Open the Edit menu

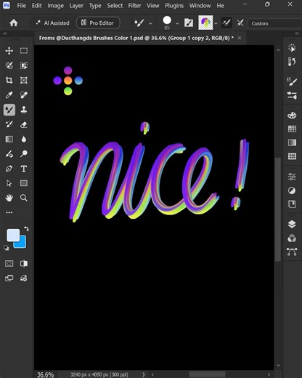tap(36, 5)
